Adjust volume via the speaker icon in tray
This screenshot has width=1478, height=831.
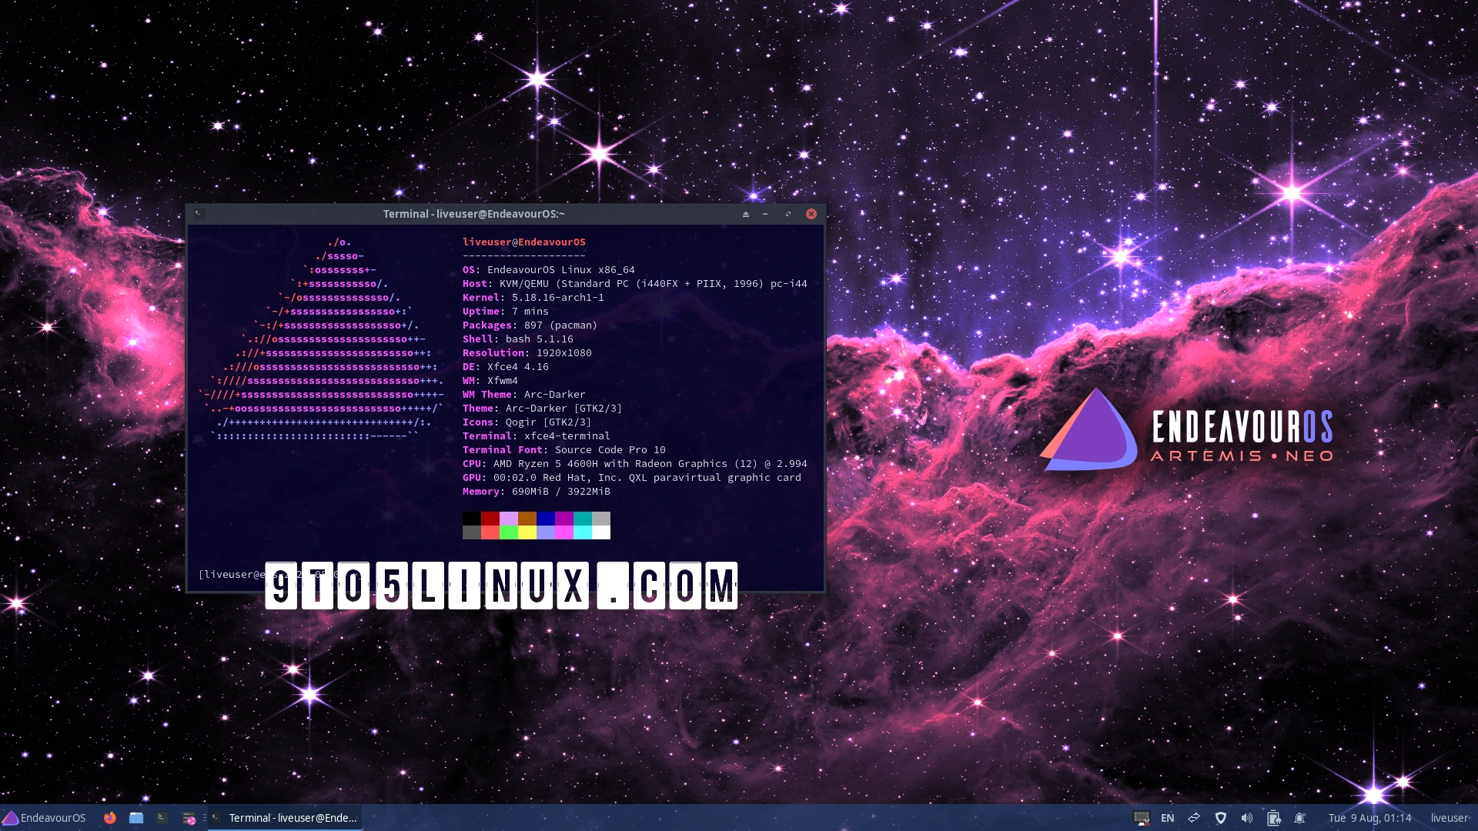pos(1247,818)
